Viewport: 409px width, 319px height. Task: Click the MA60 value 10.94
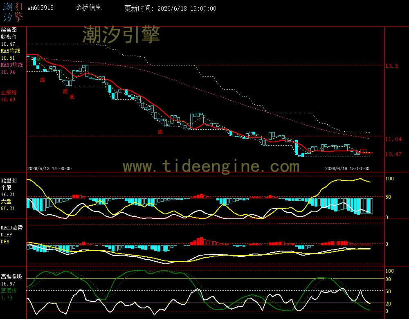point(8,72)
